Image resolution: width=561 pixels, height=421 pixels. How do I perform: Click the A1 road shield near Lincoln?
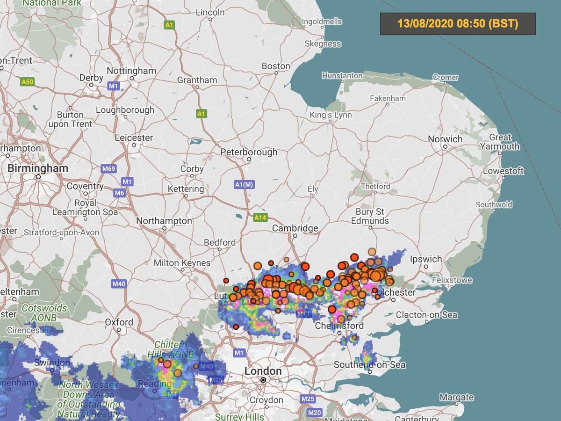click(x=169, y=25)
